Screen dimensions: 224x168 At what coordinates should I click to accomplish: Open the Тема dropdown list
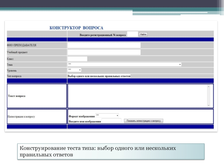[124, 65]
